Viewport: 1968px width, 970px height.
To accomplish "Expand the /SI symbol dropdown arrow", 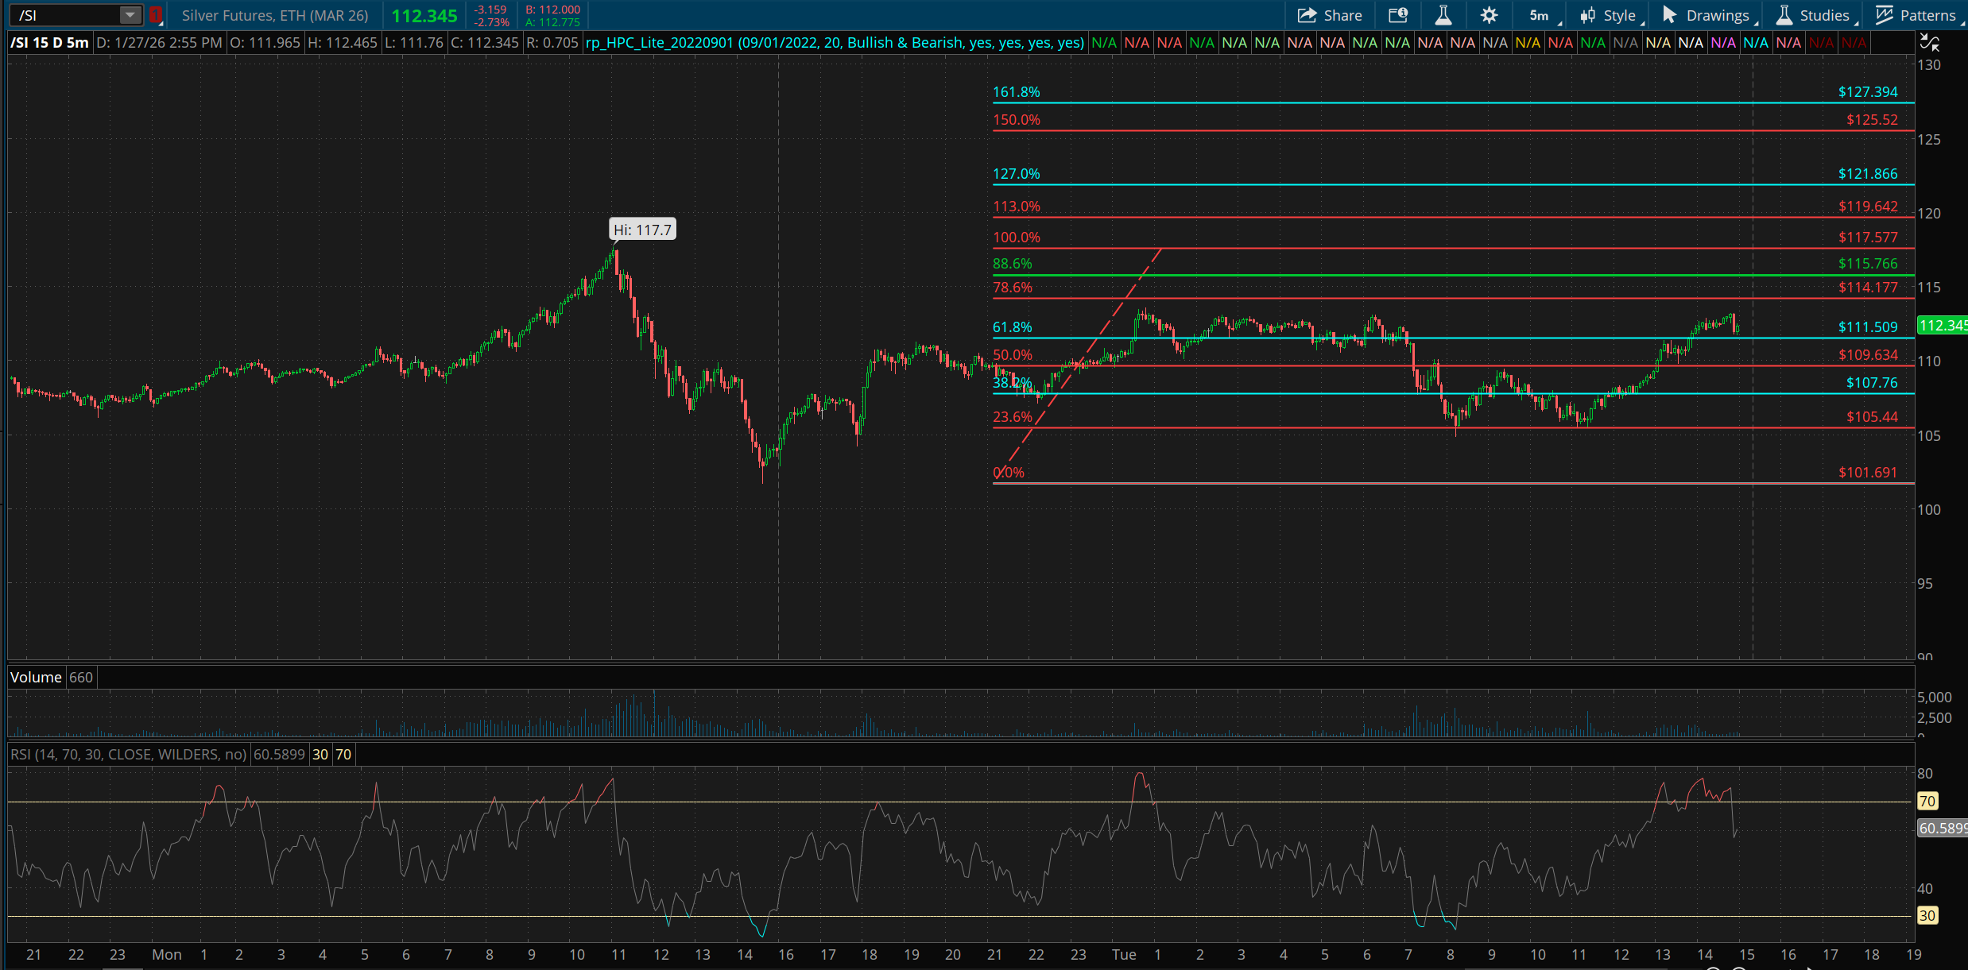I will [x=130, y=15].
